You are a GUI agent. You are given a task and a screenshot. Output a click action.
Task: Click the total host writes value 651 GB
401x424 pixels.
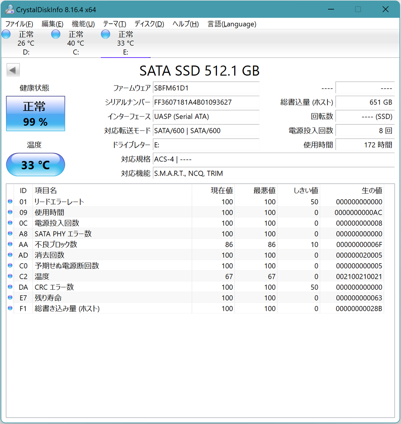click(x=365, y=102)
